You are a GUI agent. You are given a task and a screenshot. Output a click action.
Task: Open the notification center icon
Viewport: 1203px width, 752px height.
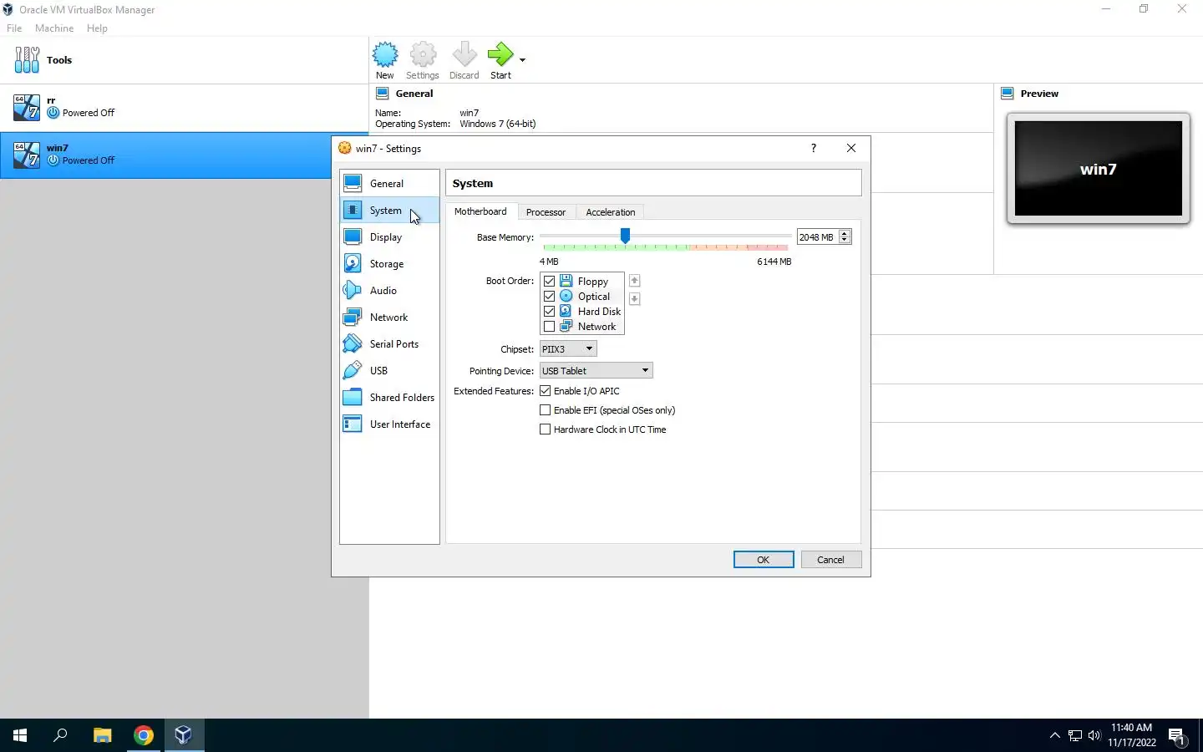(1177, 736)
